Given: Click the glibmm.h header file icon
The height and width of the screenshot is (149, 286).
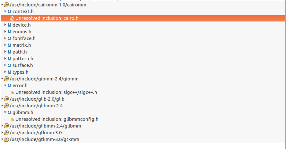Looking at the screenshot, I should point(10,112).
